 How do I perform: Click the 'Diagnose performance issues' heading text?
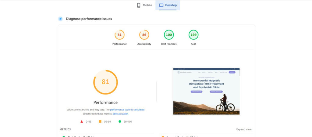tap(89, 19)
